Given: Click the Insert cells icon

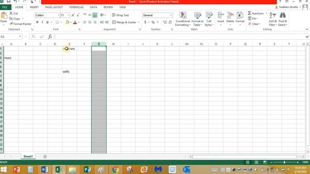Looking at the screenshot, I should [221, 15].
